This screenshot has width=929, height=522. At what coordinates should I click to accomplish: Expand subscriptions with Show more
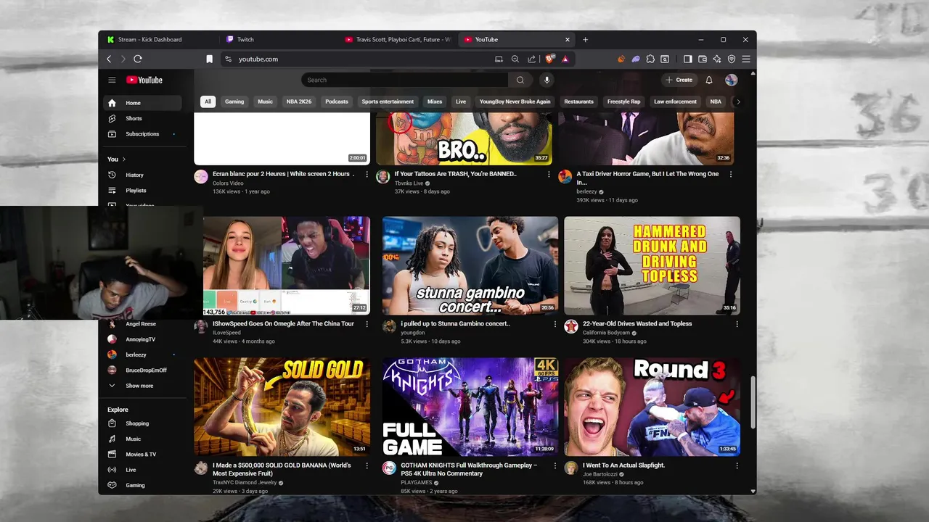coord(142,386)
